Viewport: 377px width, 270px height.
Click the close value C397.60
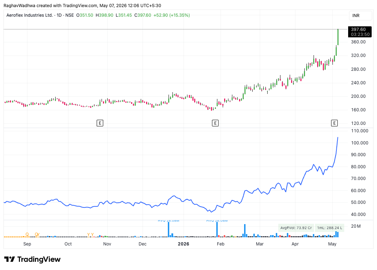[x=143, y=15]
